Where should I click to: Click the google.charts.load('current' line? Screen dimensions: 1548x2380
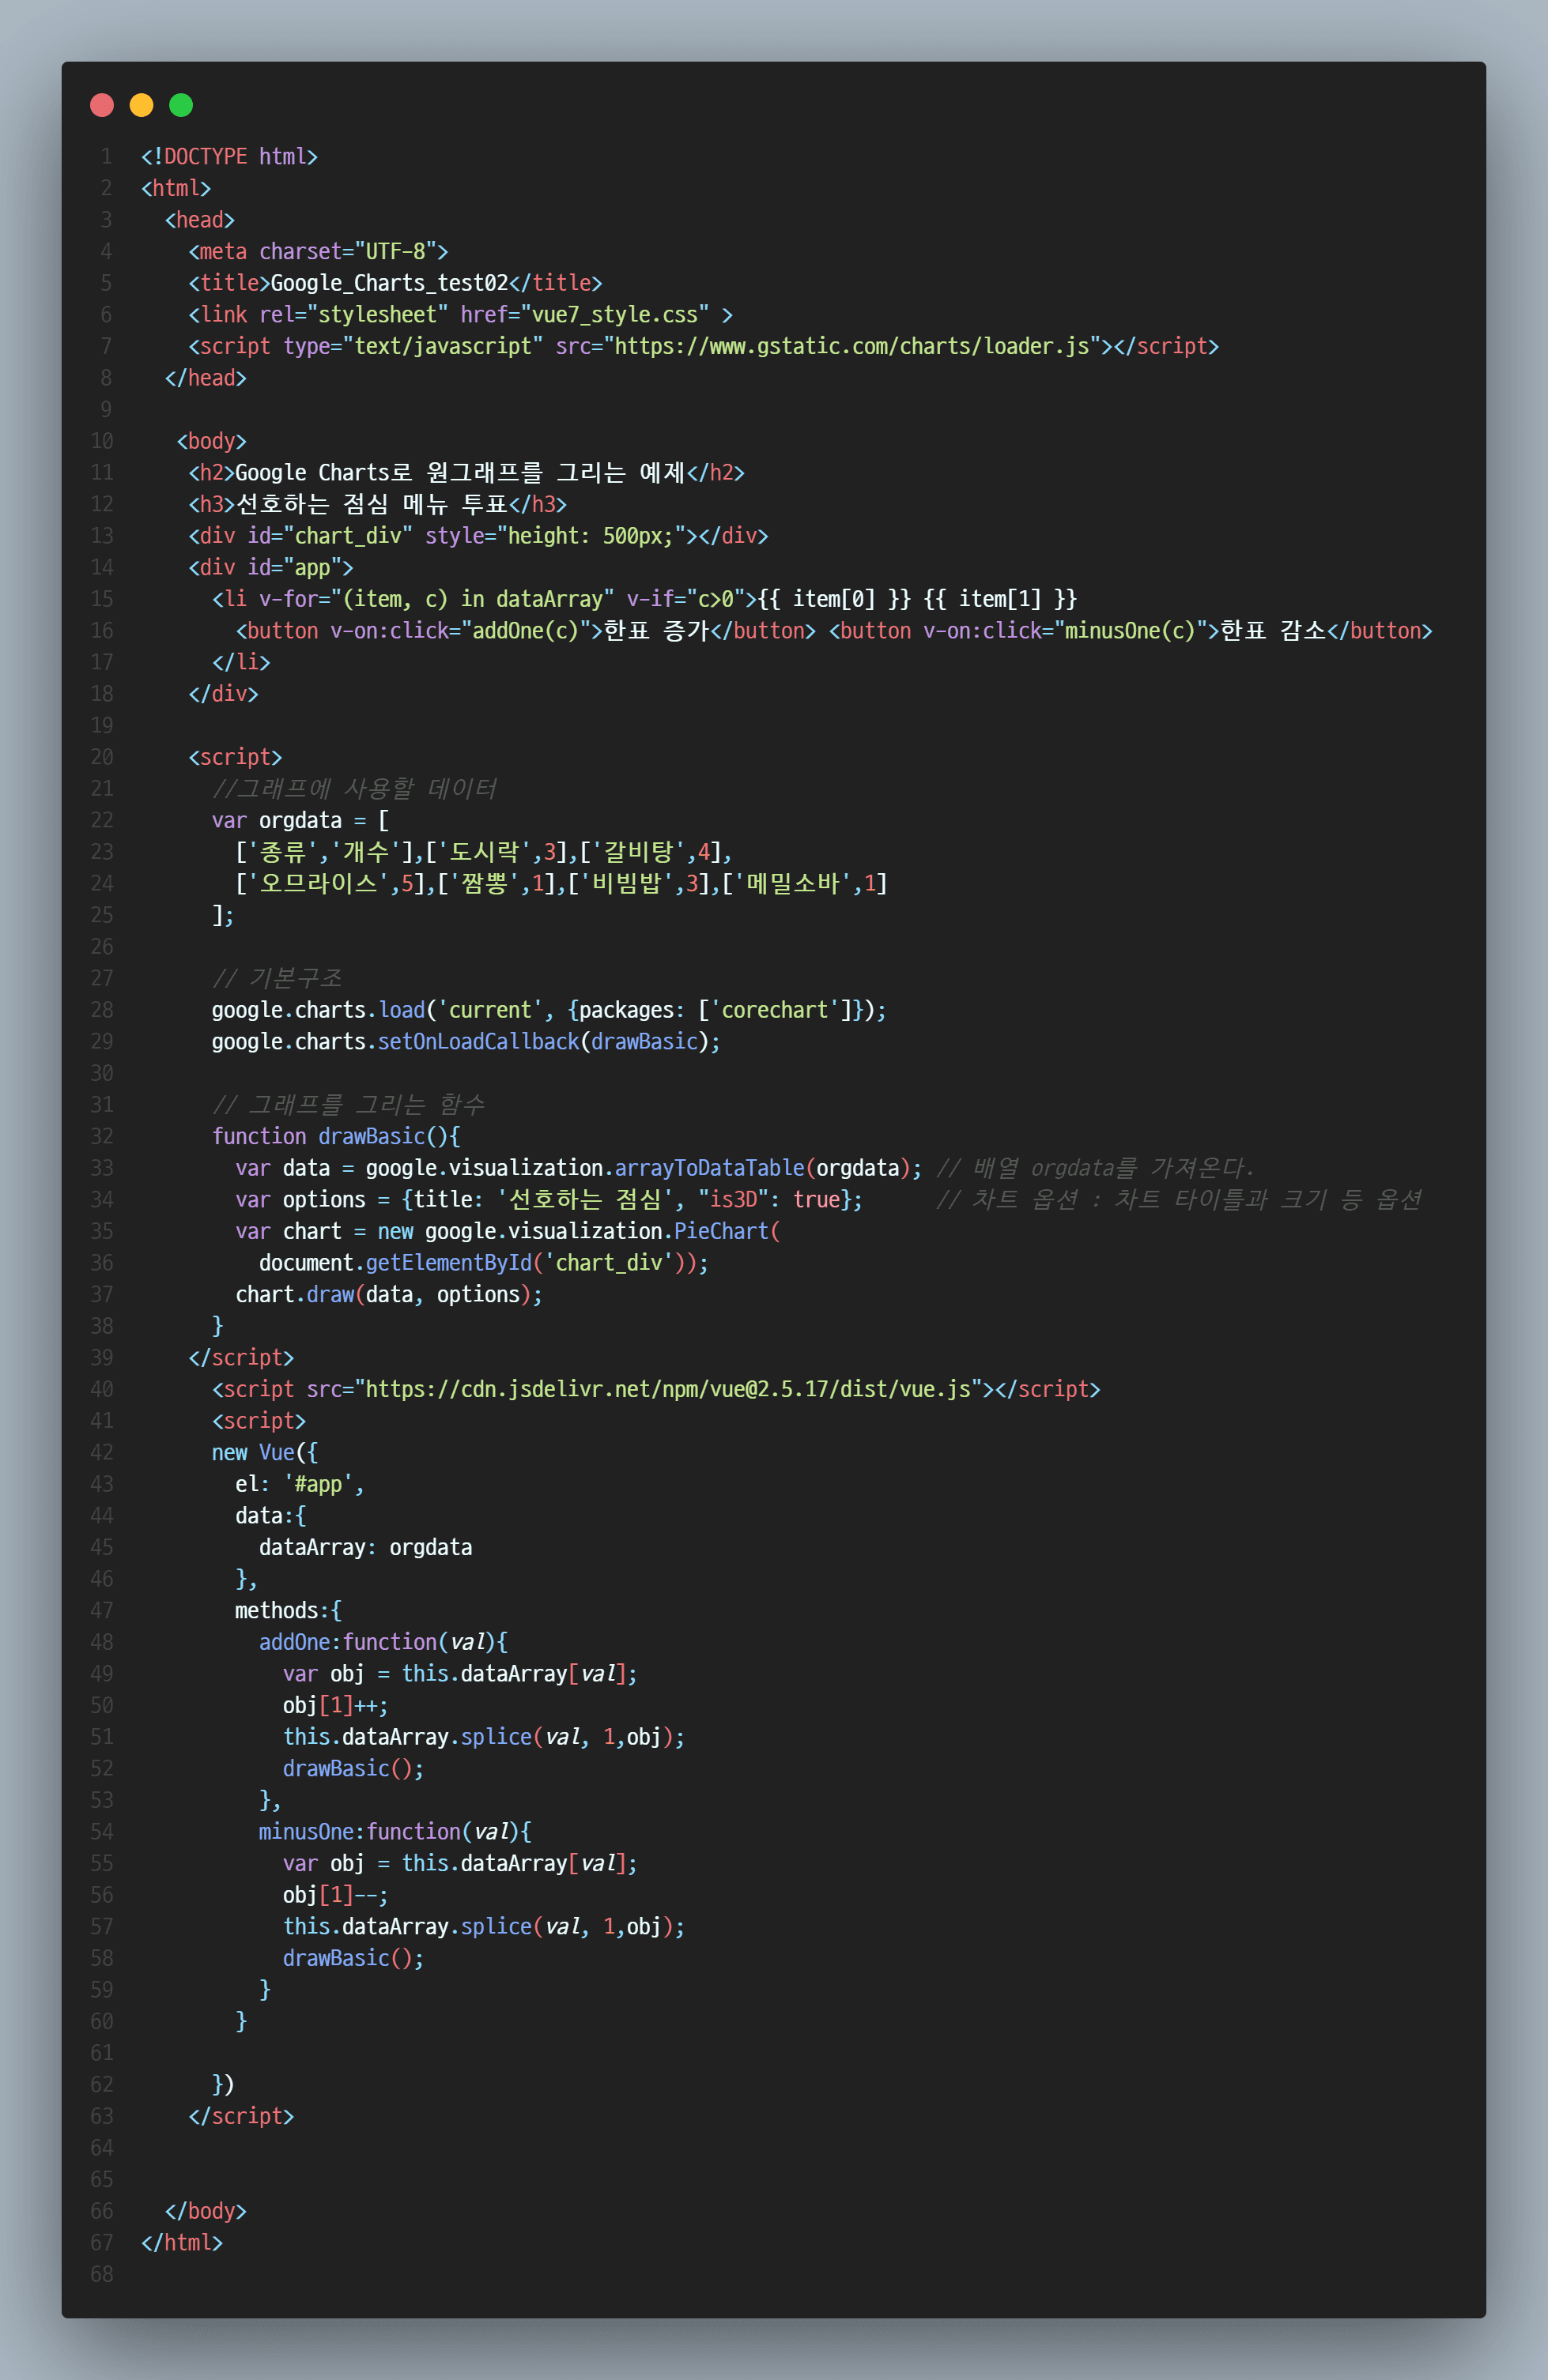tap(549, 1010)
